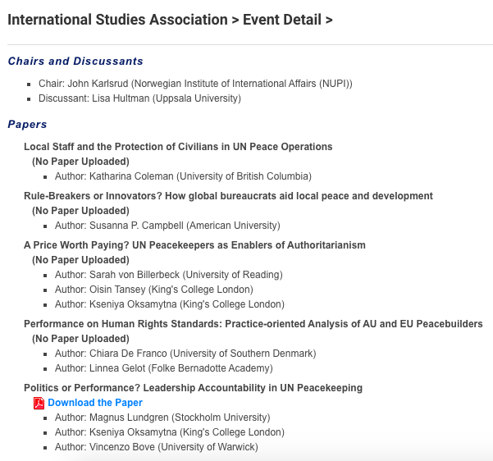Click the Papers section heading

pyautogui.click(x=27, y=124)
